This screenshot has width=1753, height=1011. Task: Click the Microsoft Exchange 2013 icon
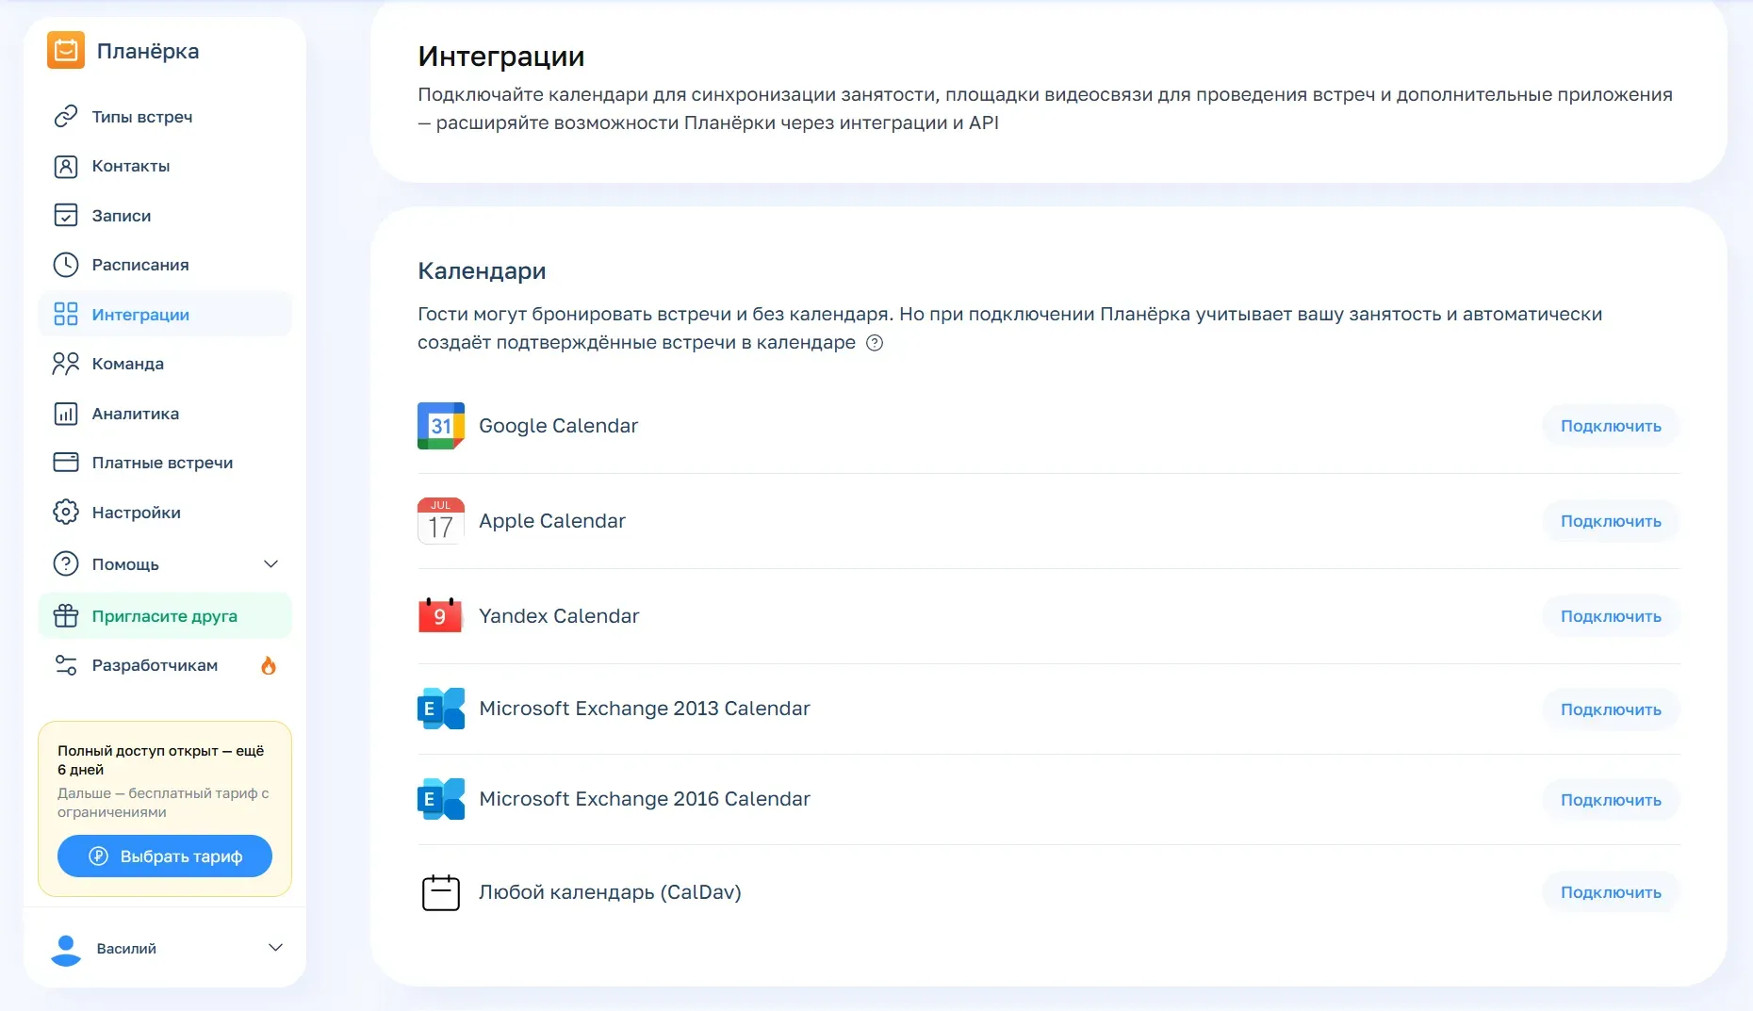[441, 709]
